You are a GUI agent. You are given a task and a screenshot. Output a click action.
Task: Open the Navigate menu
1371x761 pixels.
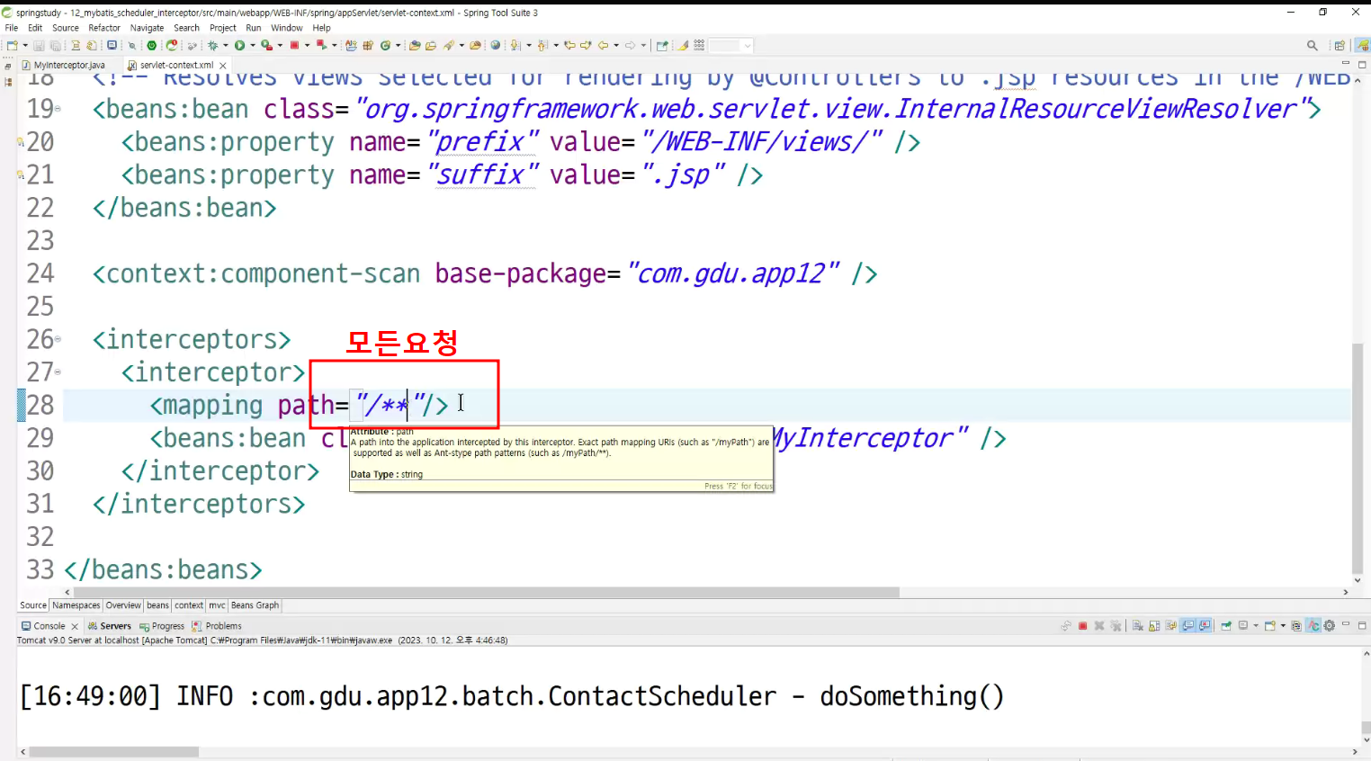pos(147,28)
